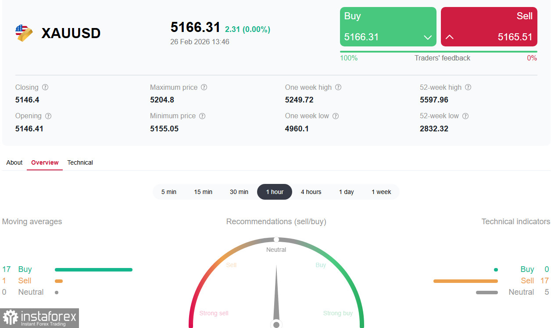Click the Traders' feedback progress bar
The height and width of the screenshot is (328, 551).
(439, 52)
